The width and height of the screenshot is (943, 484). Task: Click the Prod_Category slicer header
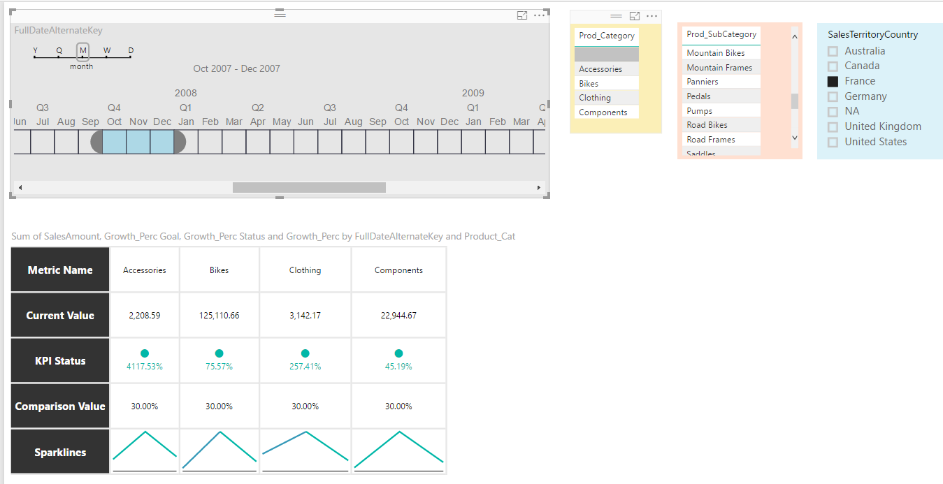tap(607, 36)
